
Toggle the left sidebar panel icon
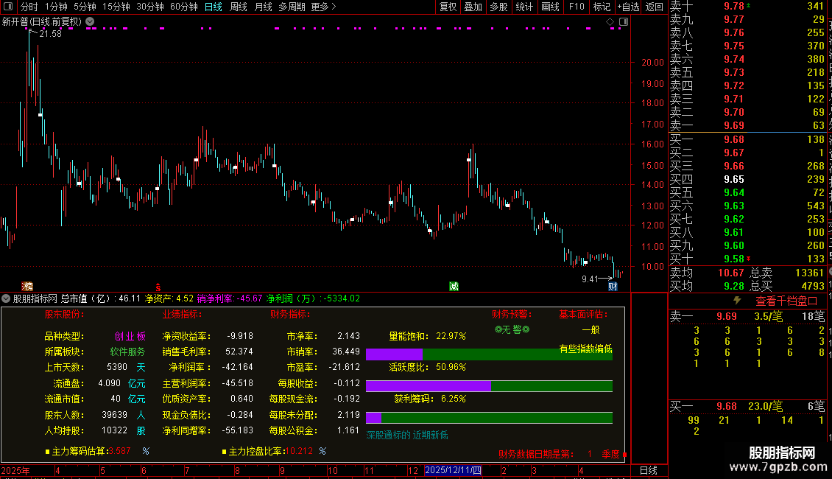click(8, 7)
